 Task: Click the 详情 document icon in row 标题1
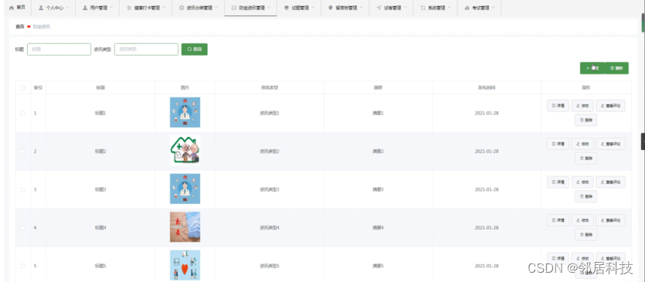pos(553,106)
